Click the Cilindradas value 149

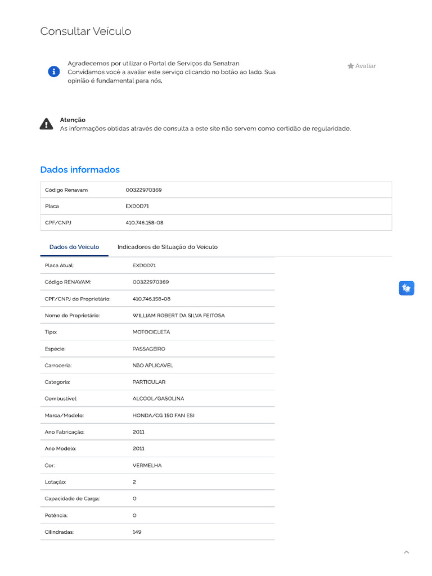(x=137, y=532)
